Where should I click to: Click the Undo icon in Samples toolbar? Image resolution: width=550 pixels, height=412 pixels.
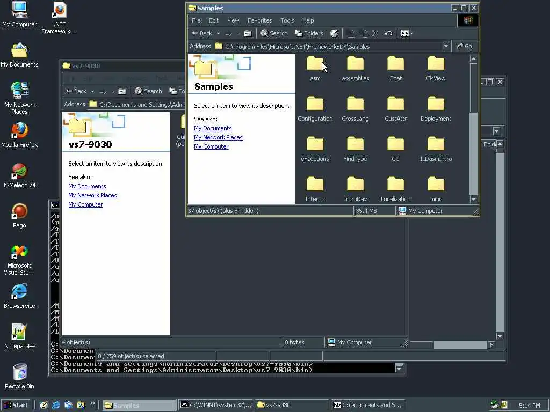(388, 33)
